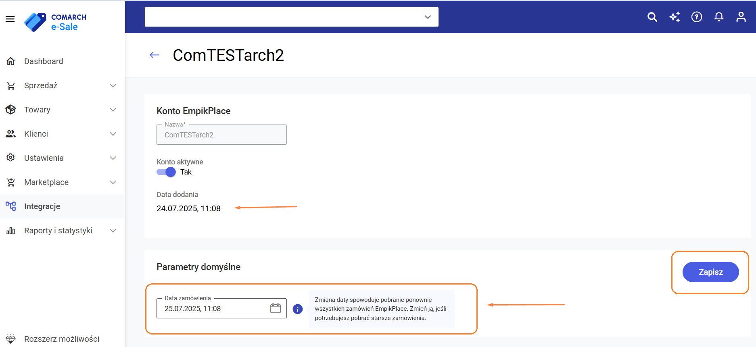This screenshot has height=347, width=756.
Task: Click the Klienci people icon
Action: point(11,134)
